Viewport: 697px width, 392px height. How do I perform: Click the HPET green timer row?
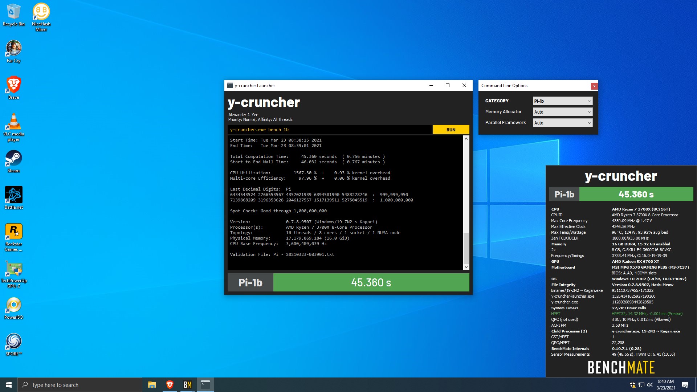click(616, 314)
